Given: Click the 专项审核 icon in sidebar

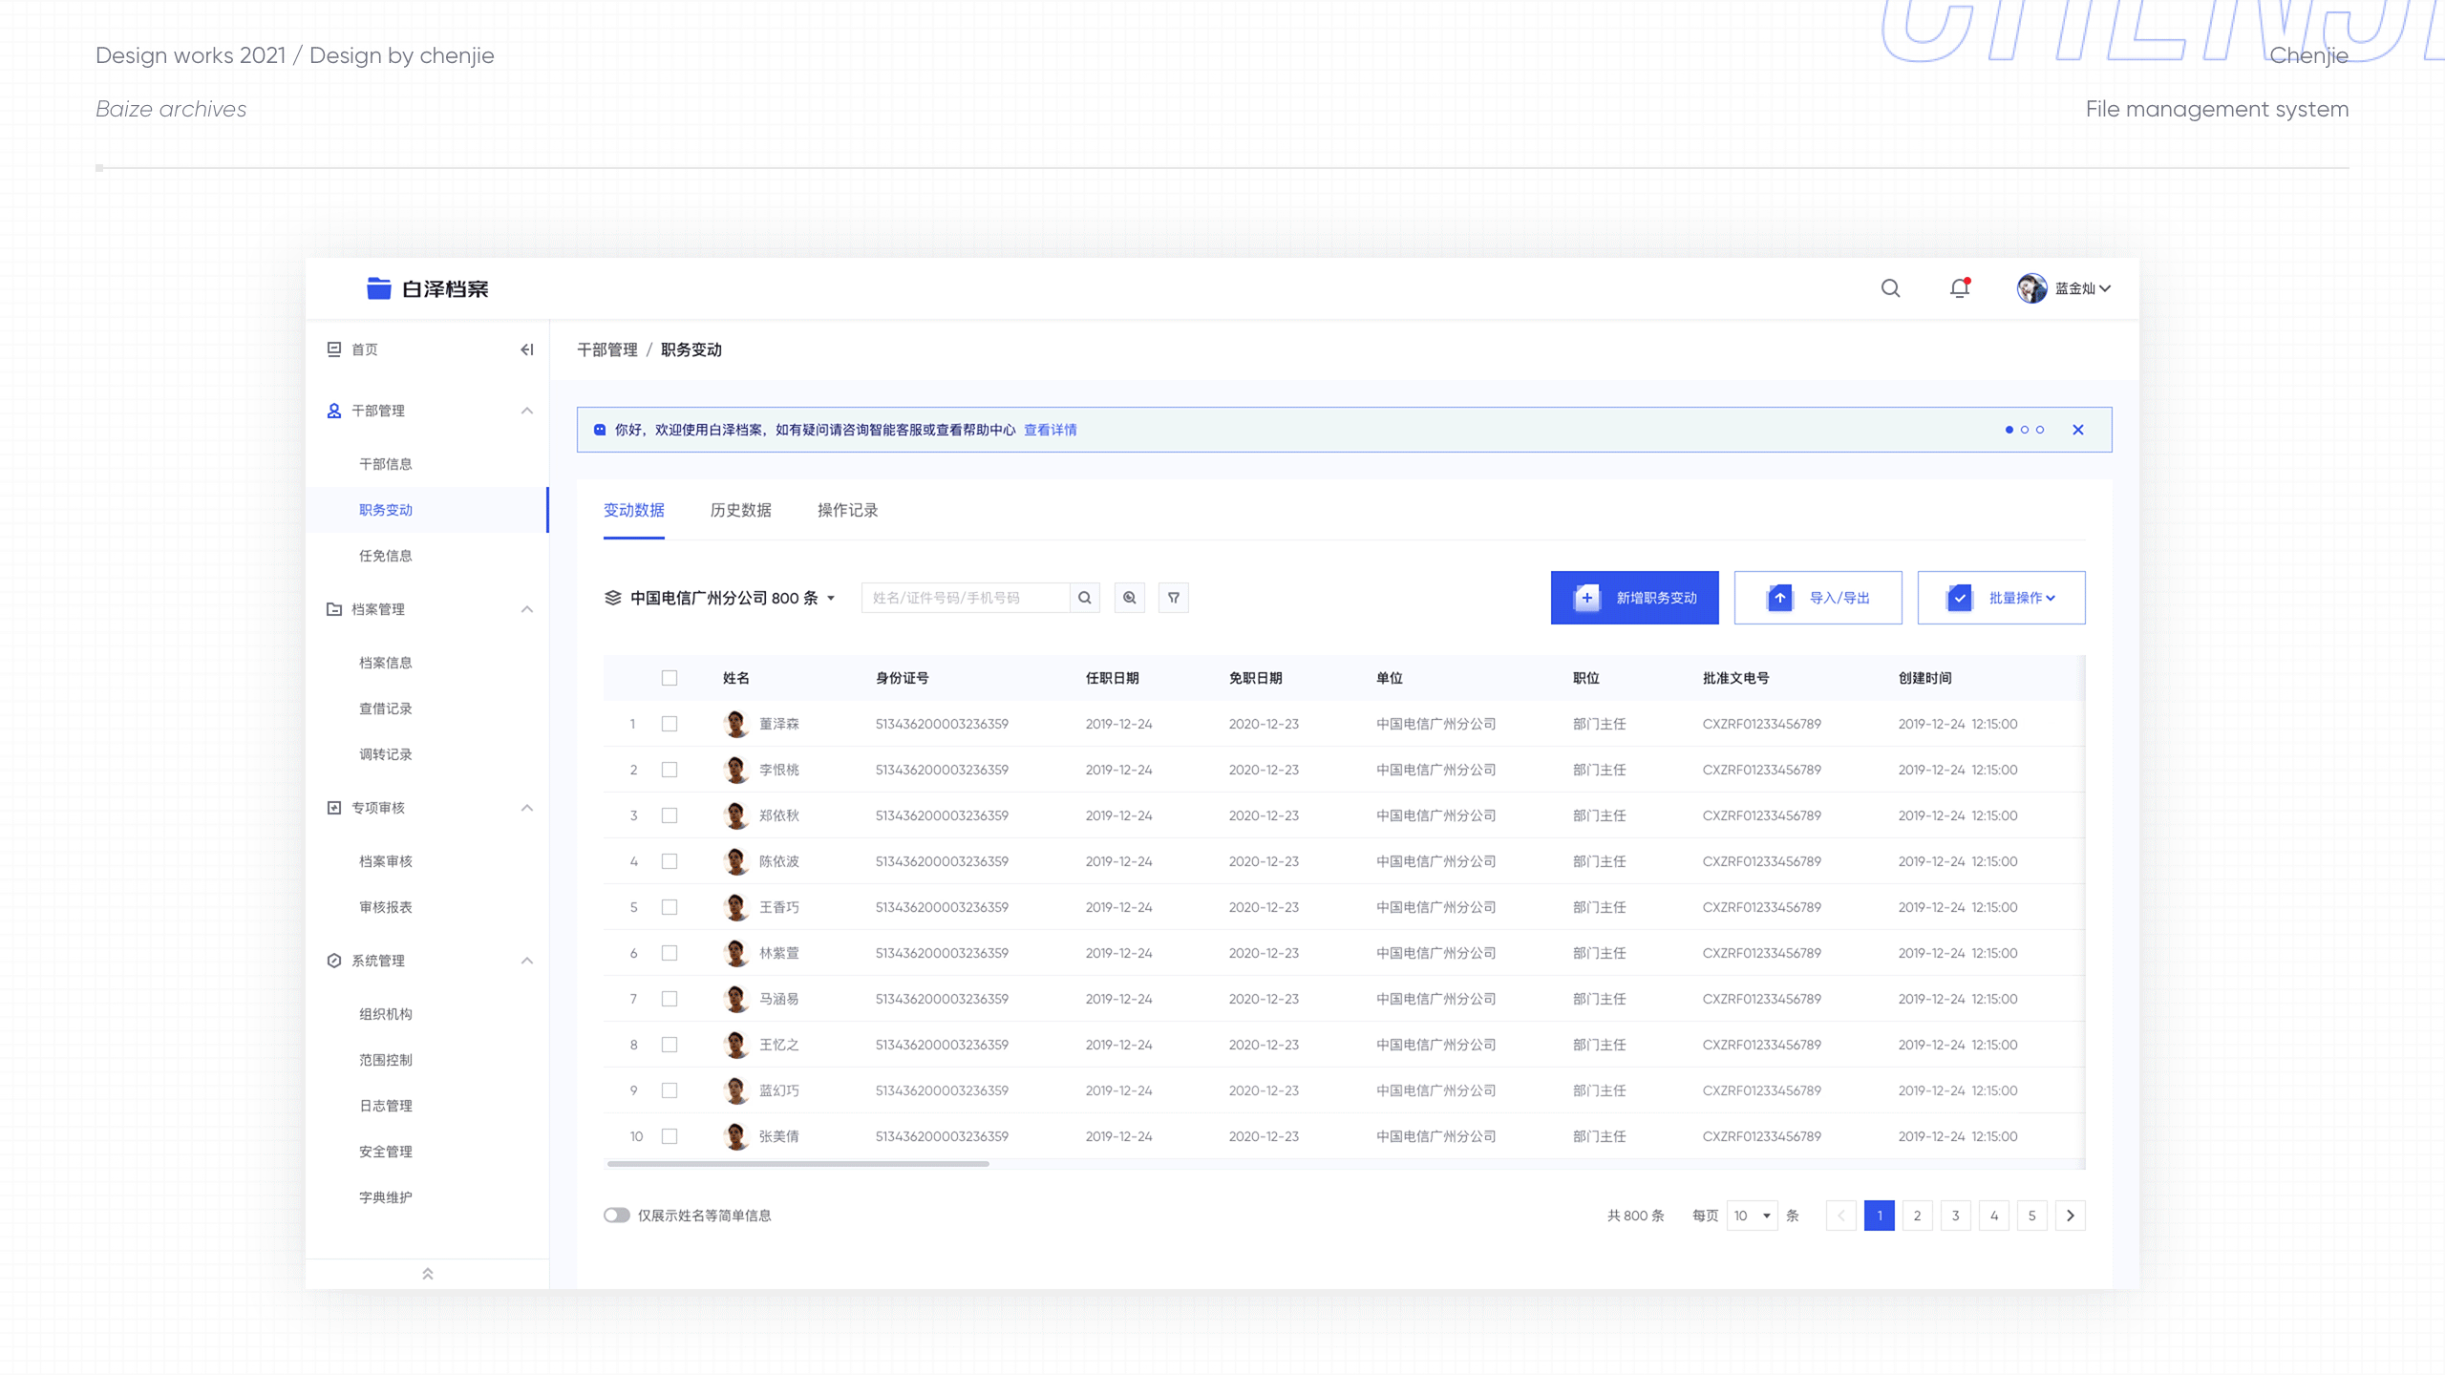Looking at the screenshot, I should click(334, 808).
